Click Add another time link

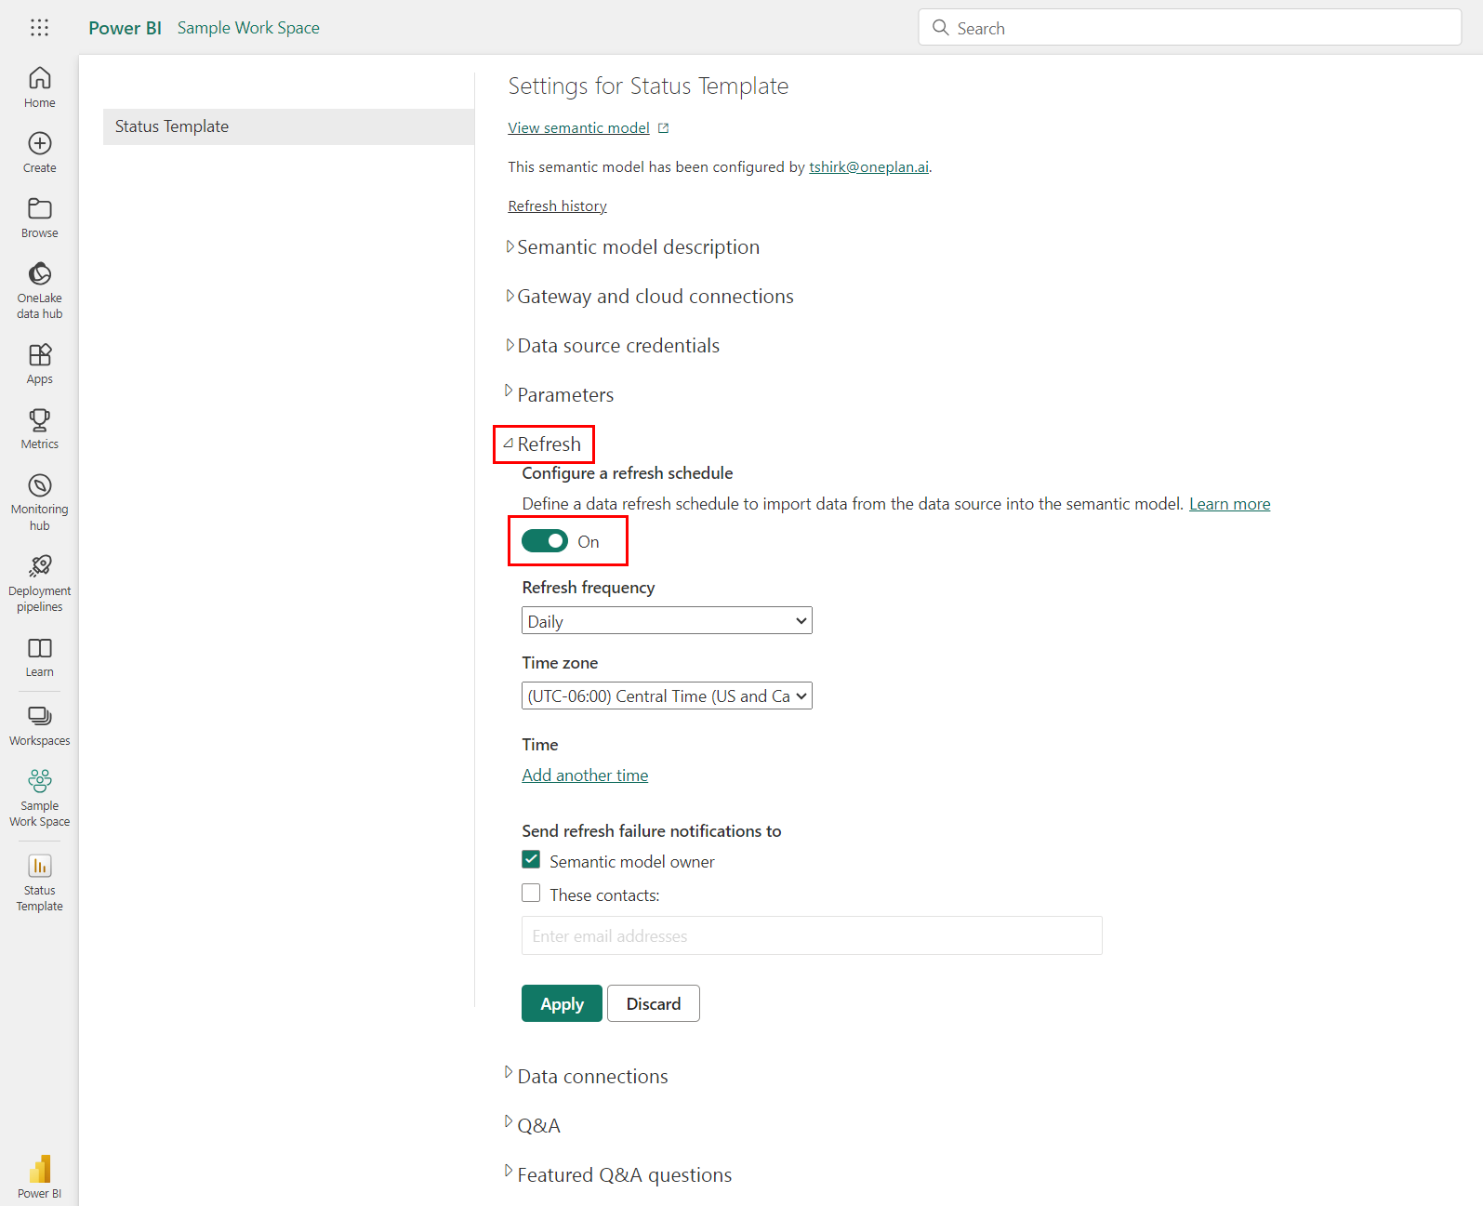click(585, 775)
